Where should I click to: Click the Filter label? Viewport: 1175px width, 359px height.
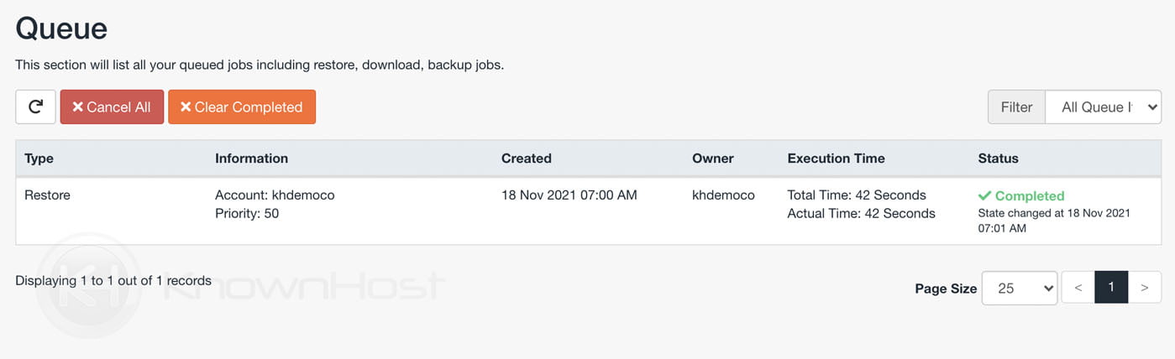pyautogui.click(x=1016, y=107)
